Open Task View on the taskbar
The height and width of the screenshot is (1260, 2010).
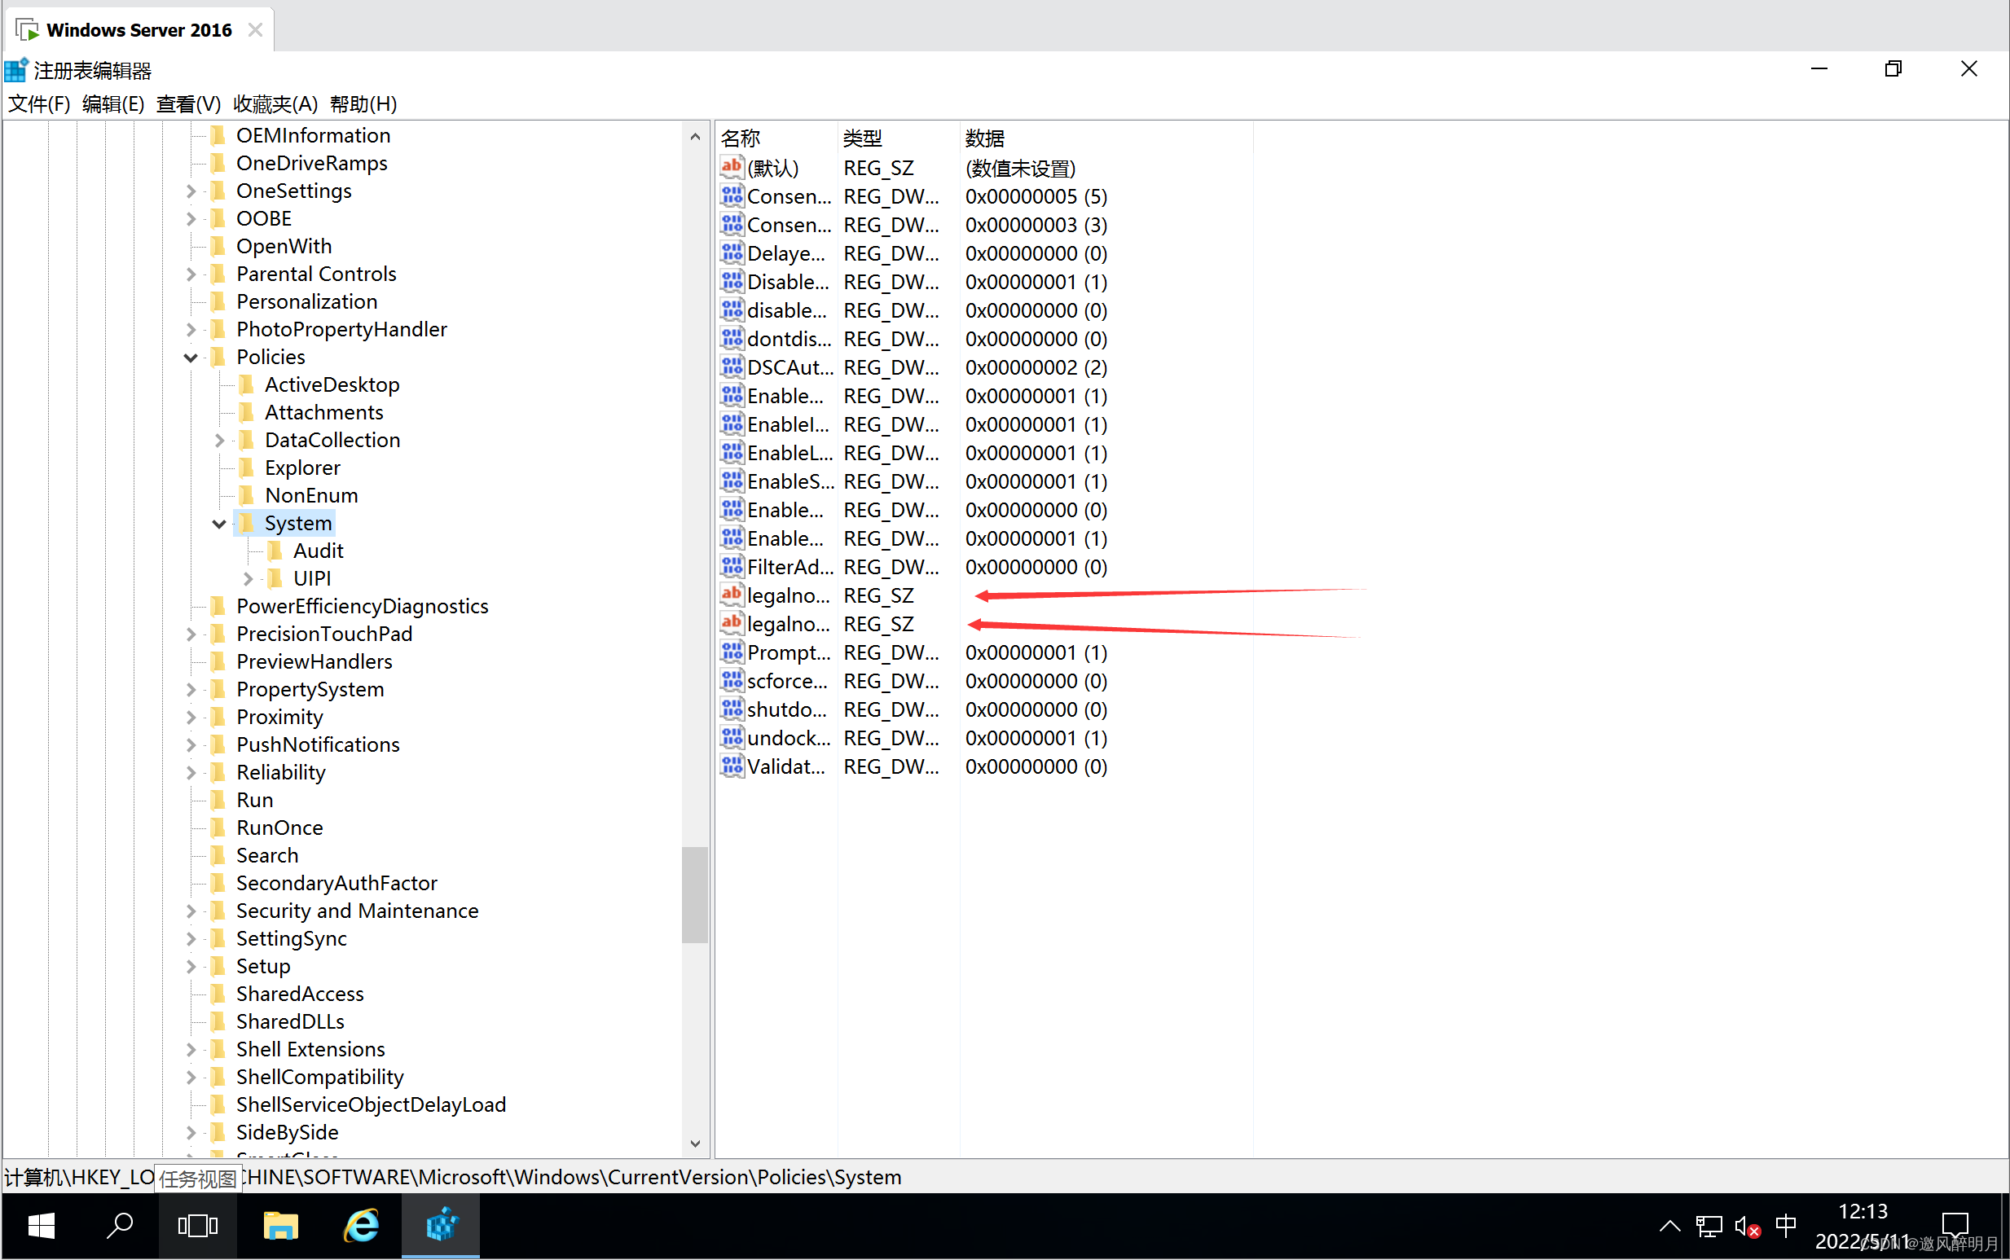(198, 1225)
